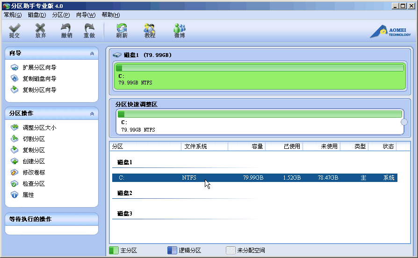Click the 撤销 (Undo) toolbar icon
The image size is (418, 258).
pyautogui.click(x=66, y=31)
